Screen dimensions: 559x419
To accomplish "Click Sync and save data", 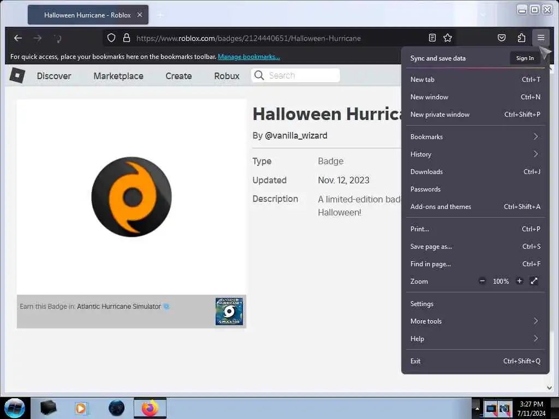I will tap(438, 58).
